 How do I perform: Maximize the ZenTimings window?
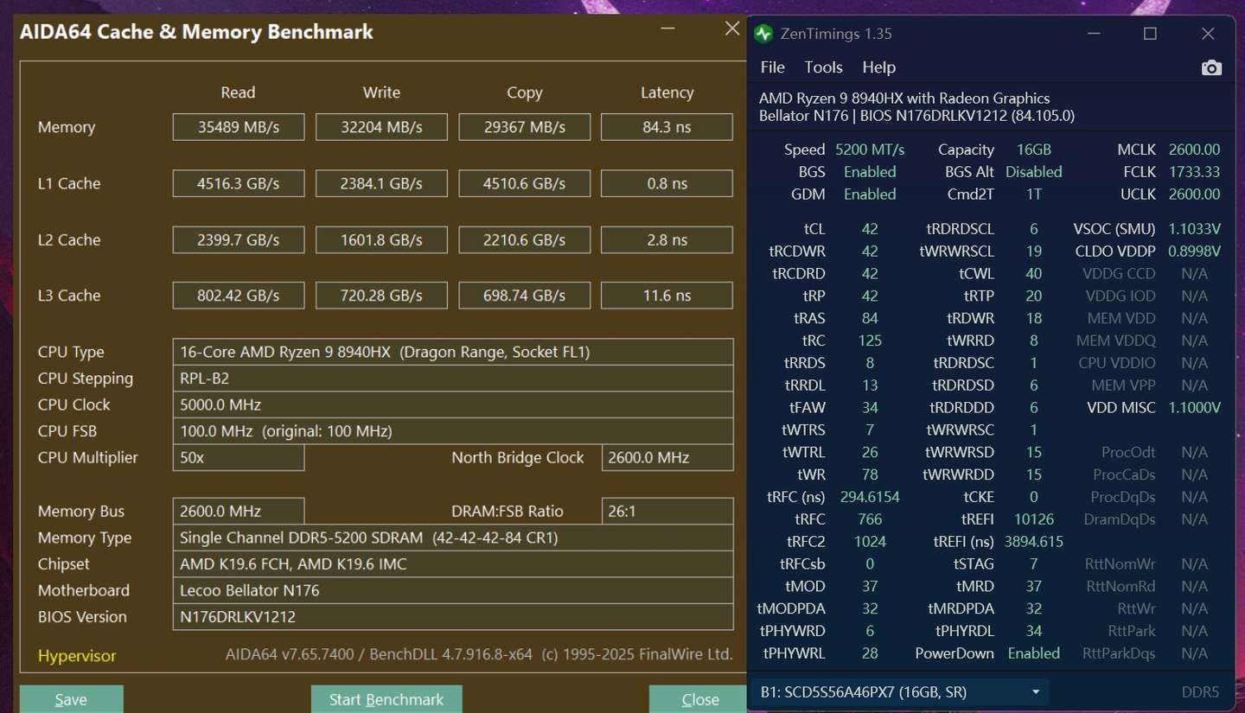pyautogui.click(x=1150, y=34)
